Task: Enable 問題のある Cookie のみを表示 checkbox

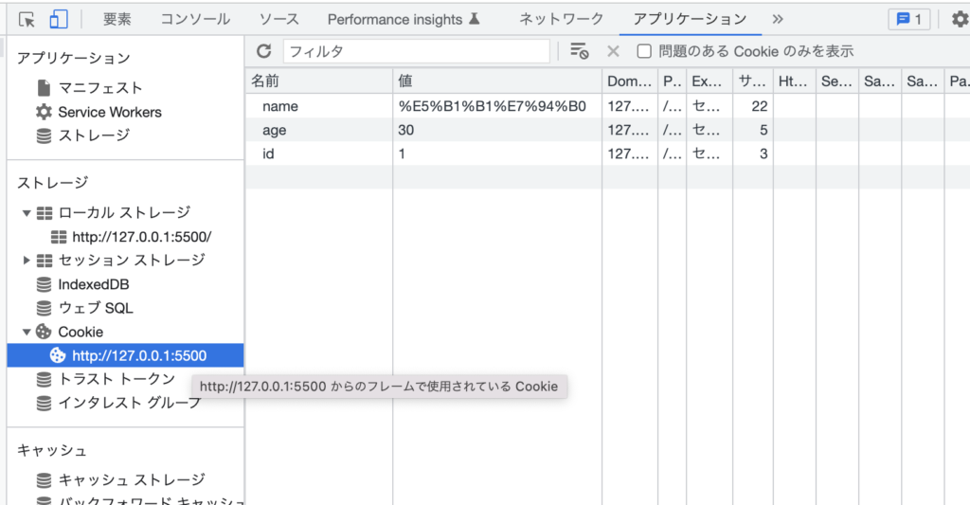Action: [644, 51]
